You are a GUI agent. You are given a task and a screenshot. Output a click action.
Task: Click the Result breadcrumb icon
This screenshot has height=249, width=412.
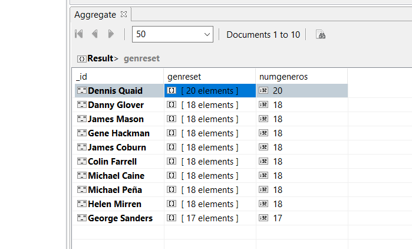click(x=82, y=58)
